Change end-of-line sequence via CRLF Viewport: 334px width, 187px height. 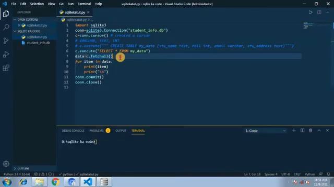pos(297,174)
